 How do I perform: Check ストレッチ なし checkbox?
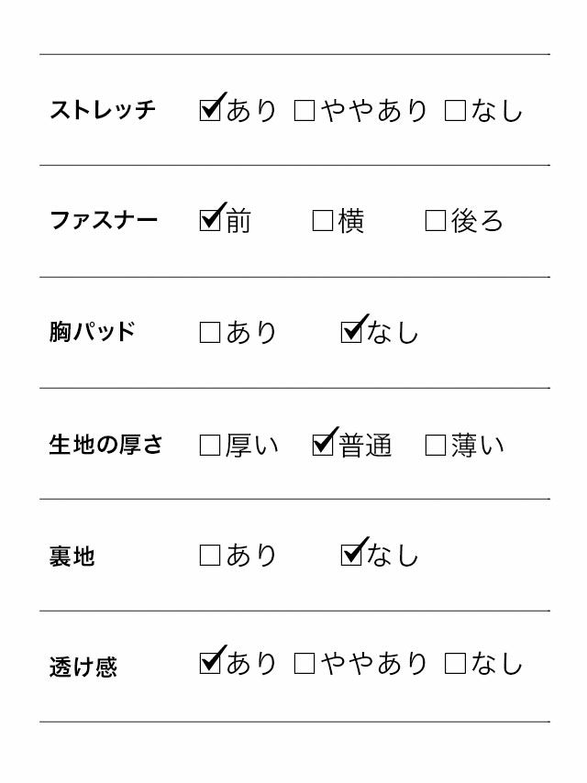[x=455, y=111]
